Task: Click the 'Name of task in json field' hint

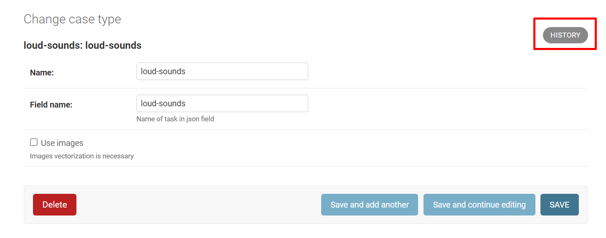Action: 175,119
